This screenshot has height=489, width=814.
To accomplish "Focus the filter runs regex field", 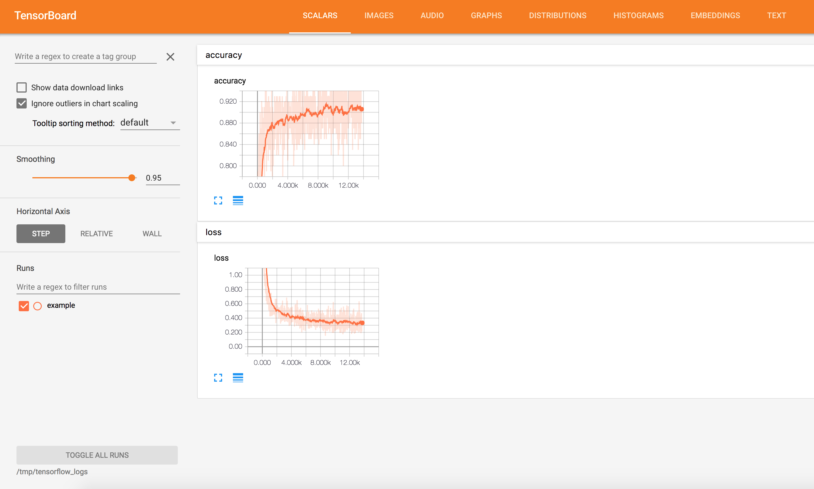I will point(98,287).
